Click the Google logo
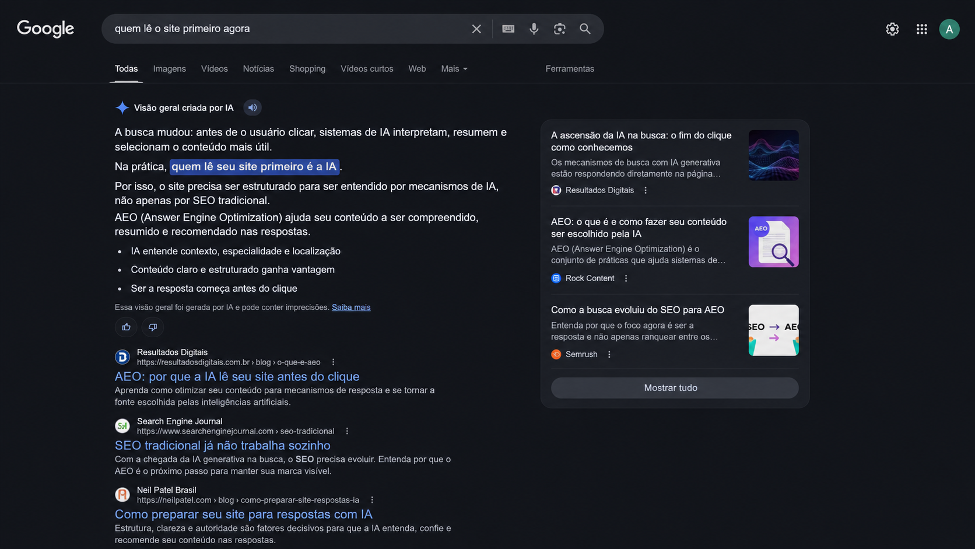The image size is (975, 549). coord(45,28)
